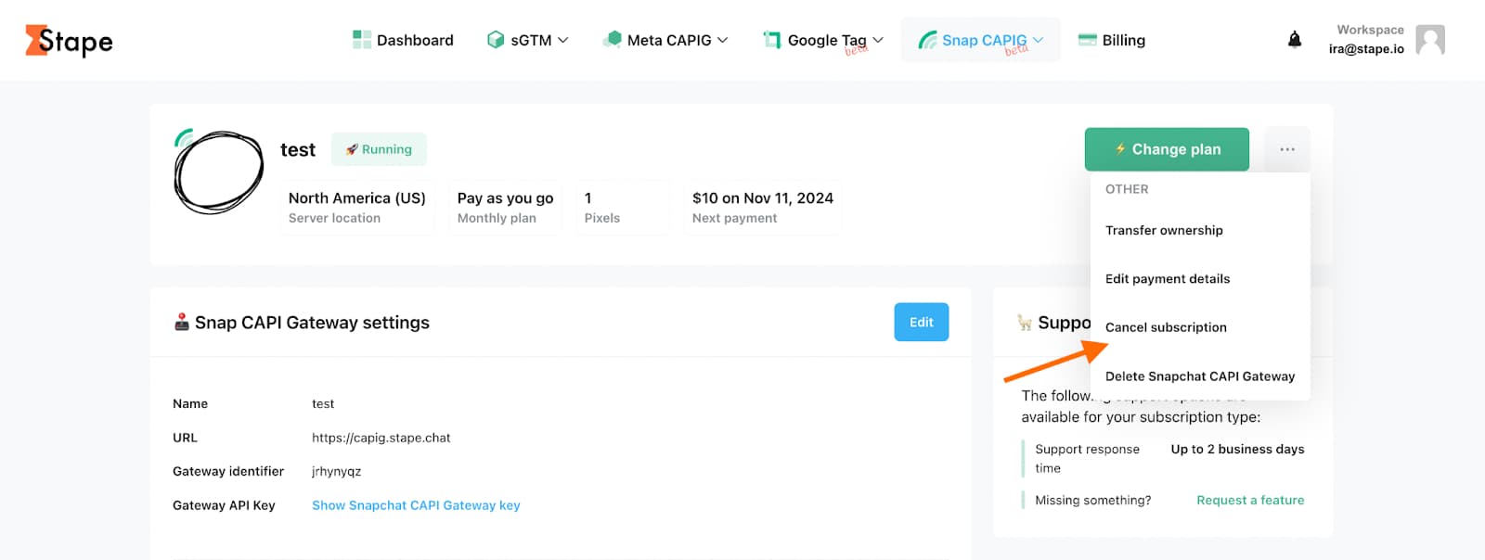Screen dimensions: 1485x560
Task: Click the gateway circle avatar image
Action: click(x=219, y=172)
